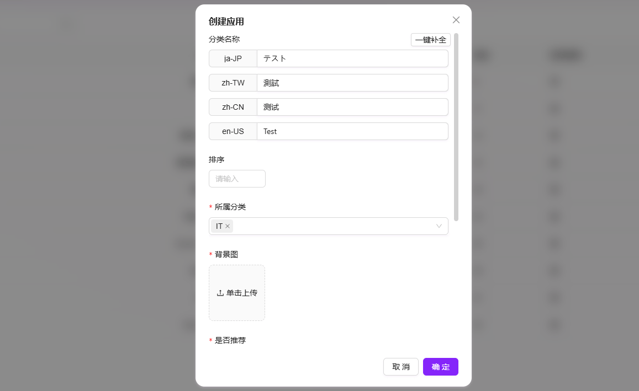Close the 创建应用 dialog with X icon

(456, 20)
